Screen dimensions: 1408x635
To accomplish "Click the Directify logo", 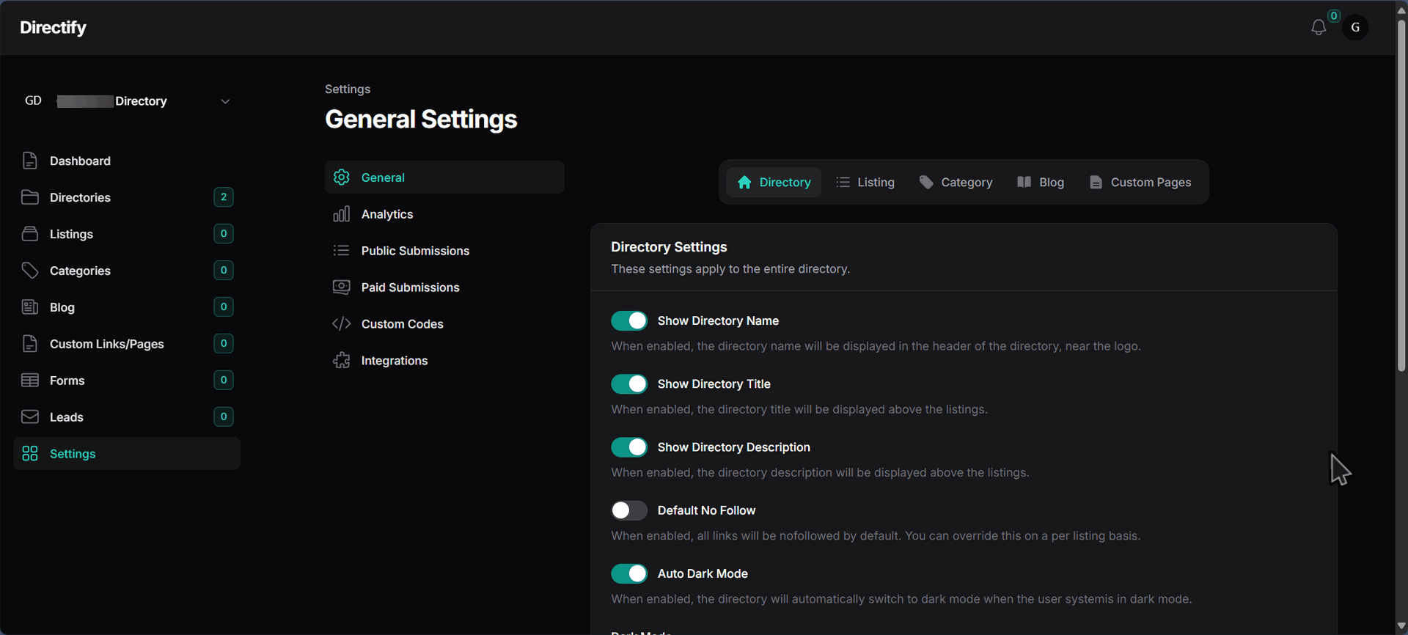I will pyautogui.click(x=53, y=28).
